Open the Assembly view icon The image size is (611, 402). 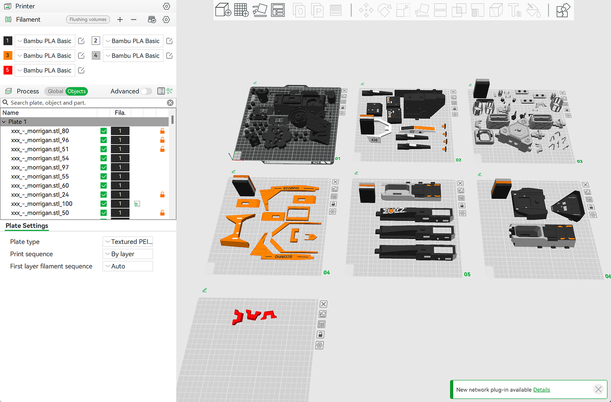pyautogui.click(x=563, y=10)
